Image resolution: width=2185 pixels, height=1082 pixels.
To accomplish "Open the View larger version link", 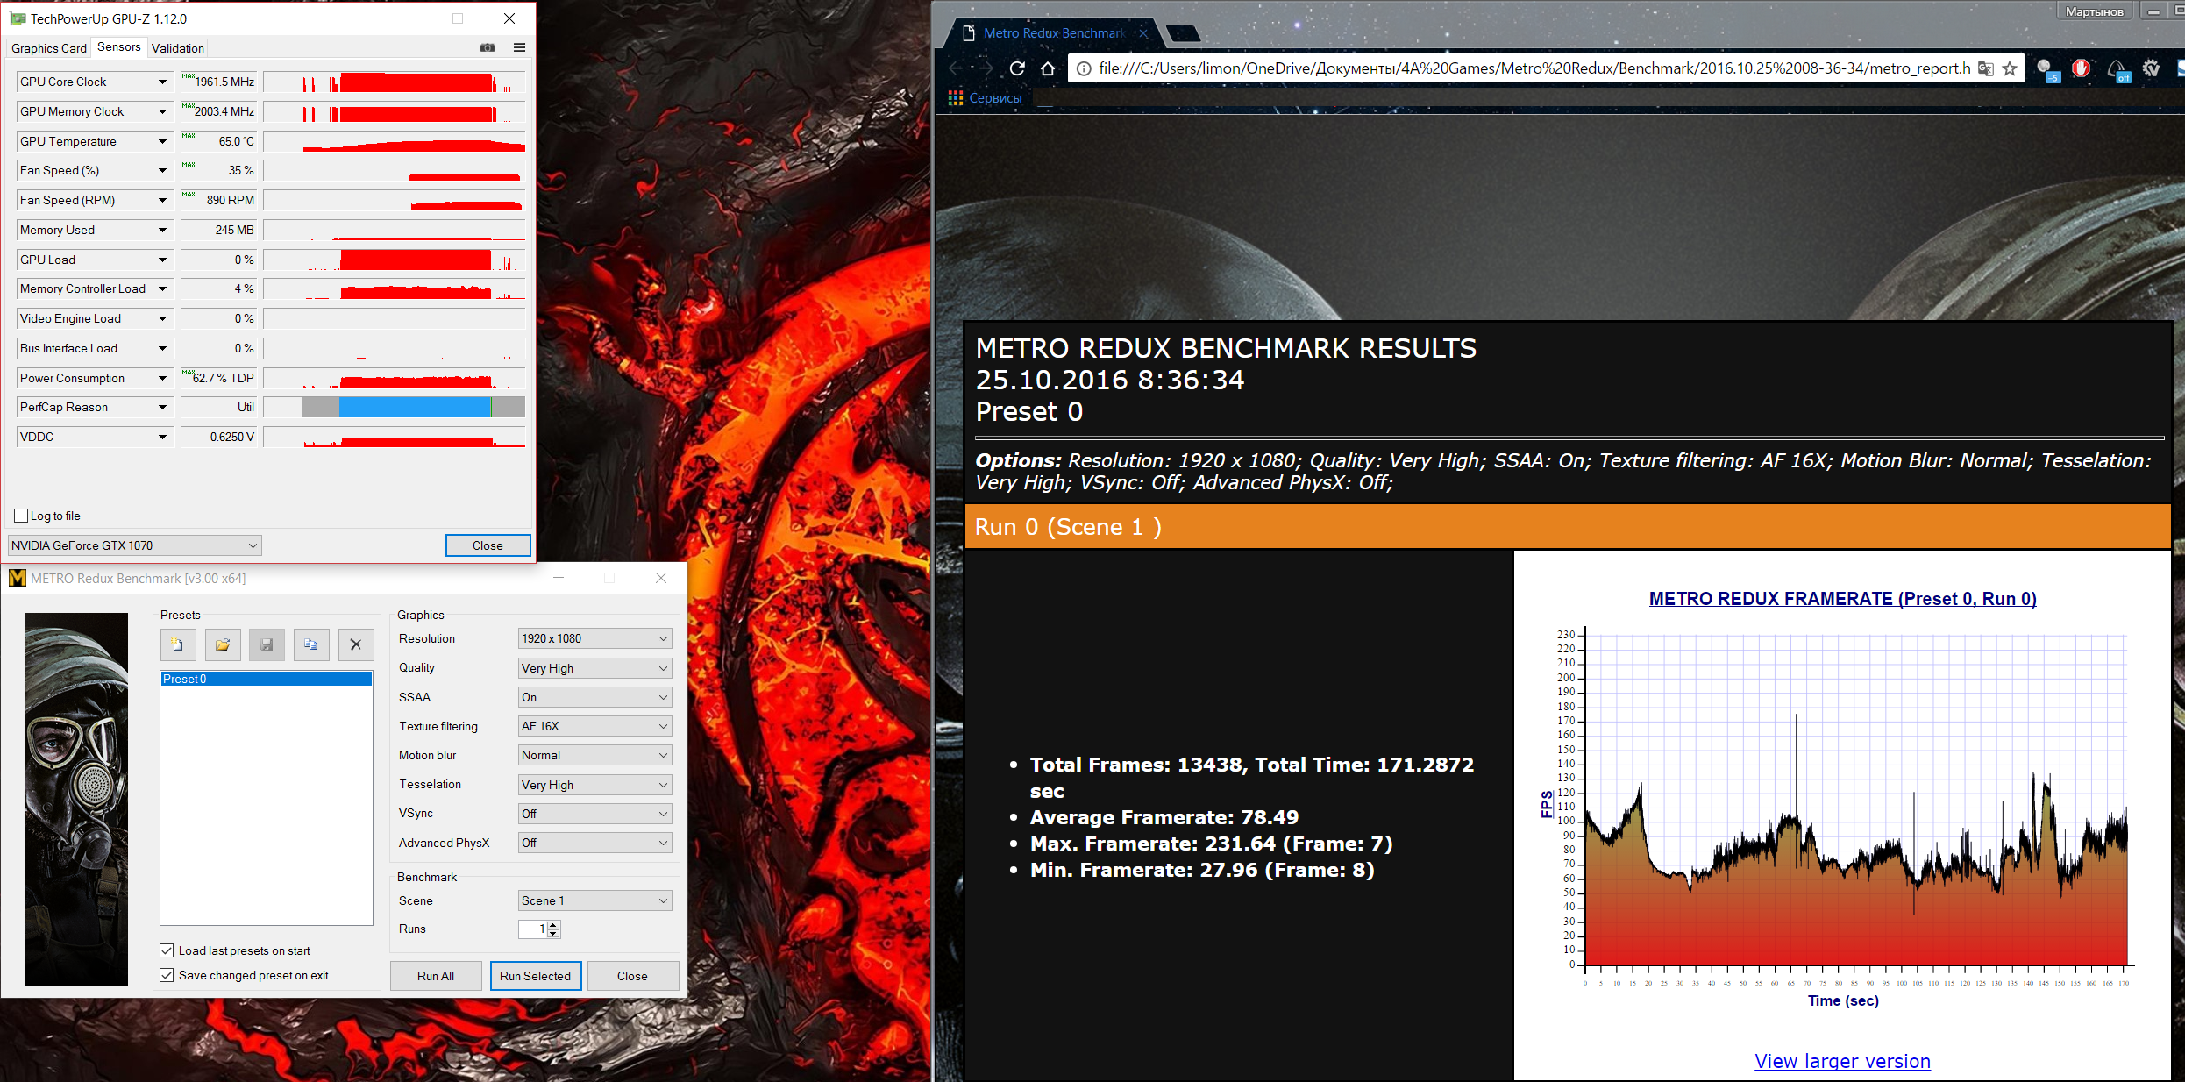I will (1842, 1061).
